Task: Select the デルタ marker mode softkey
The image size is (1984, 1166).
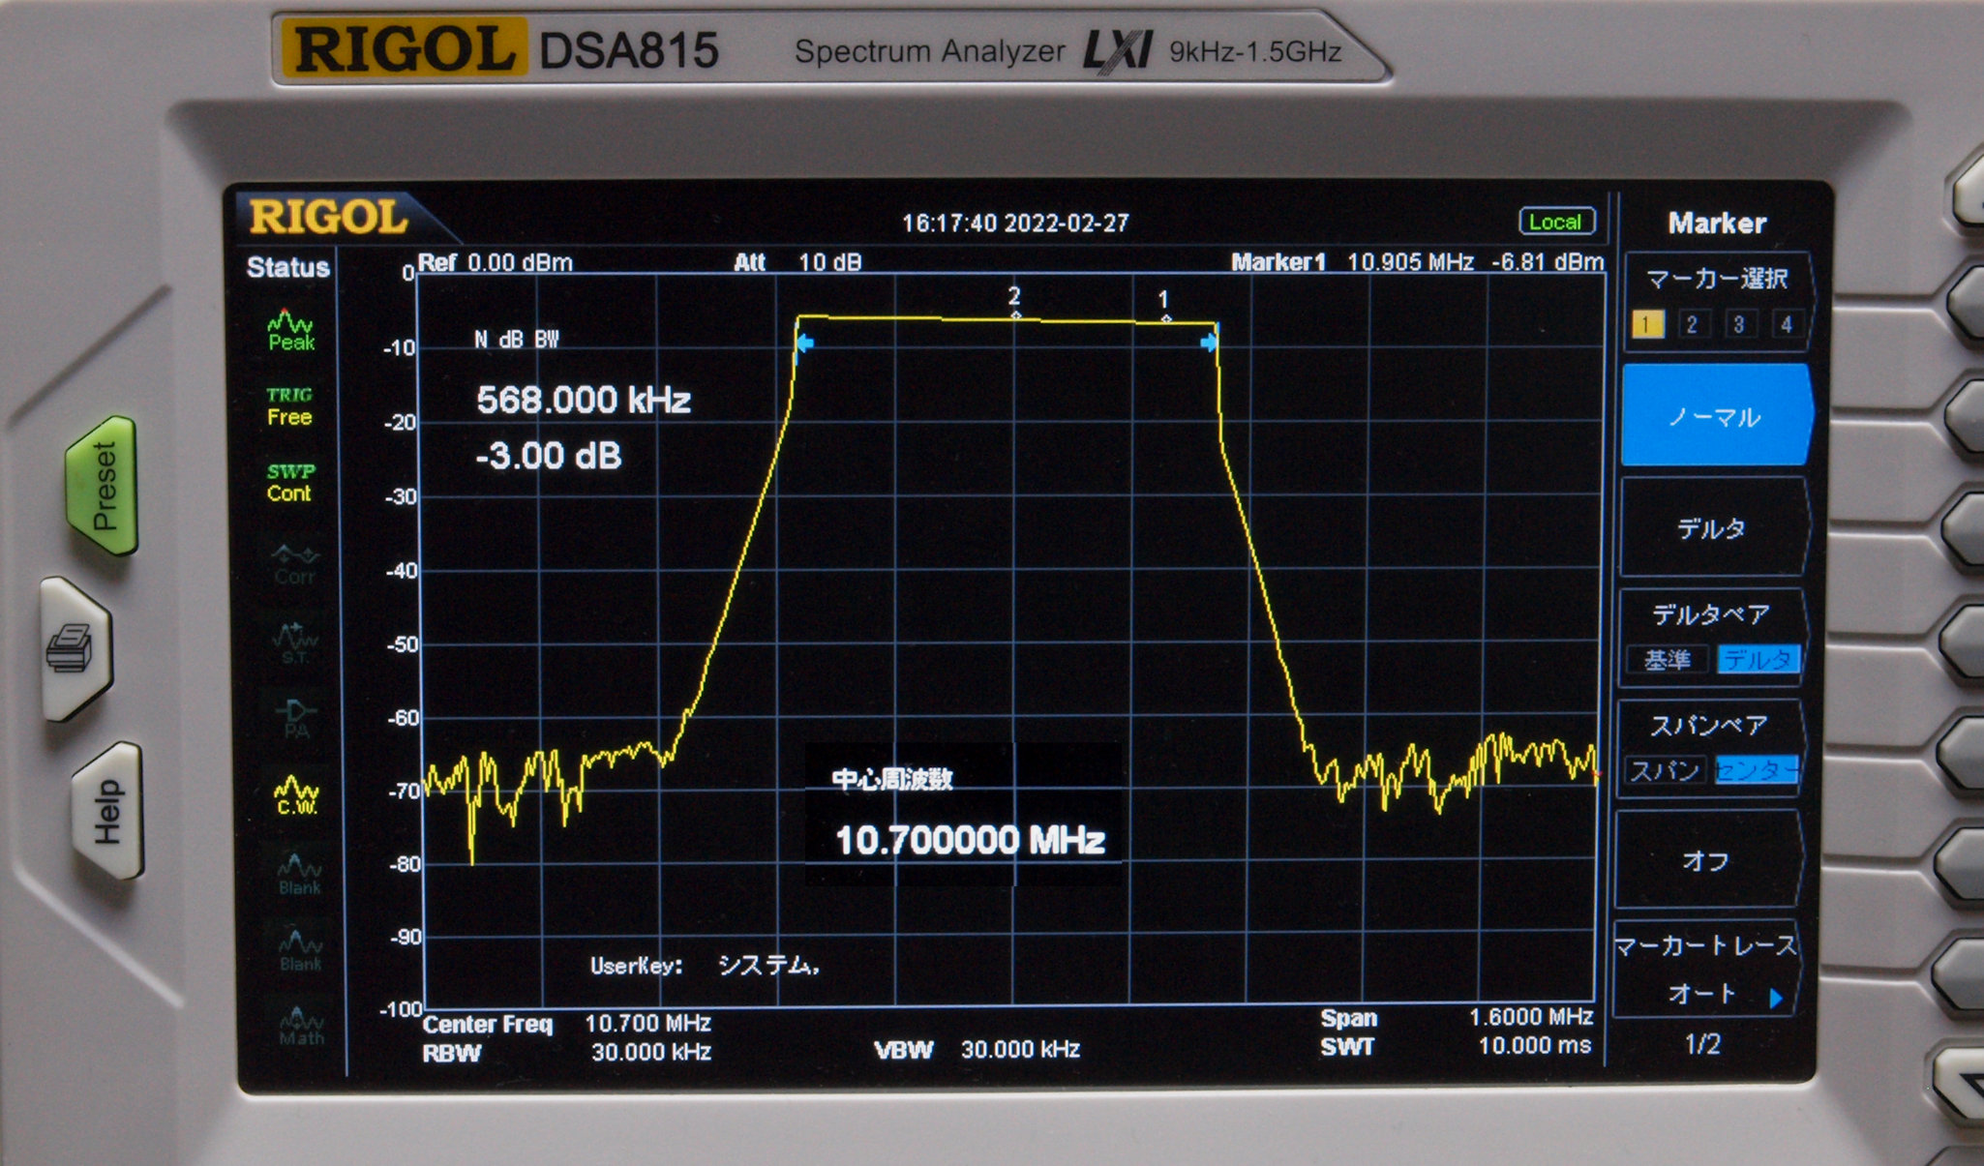Action: (x=1711, y=528)
